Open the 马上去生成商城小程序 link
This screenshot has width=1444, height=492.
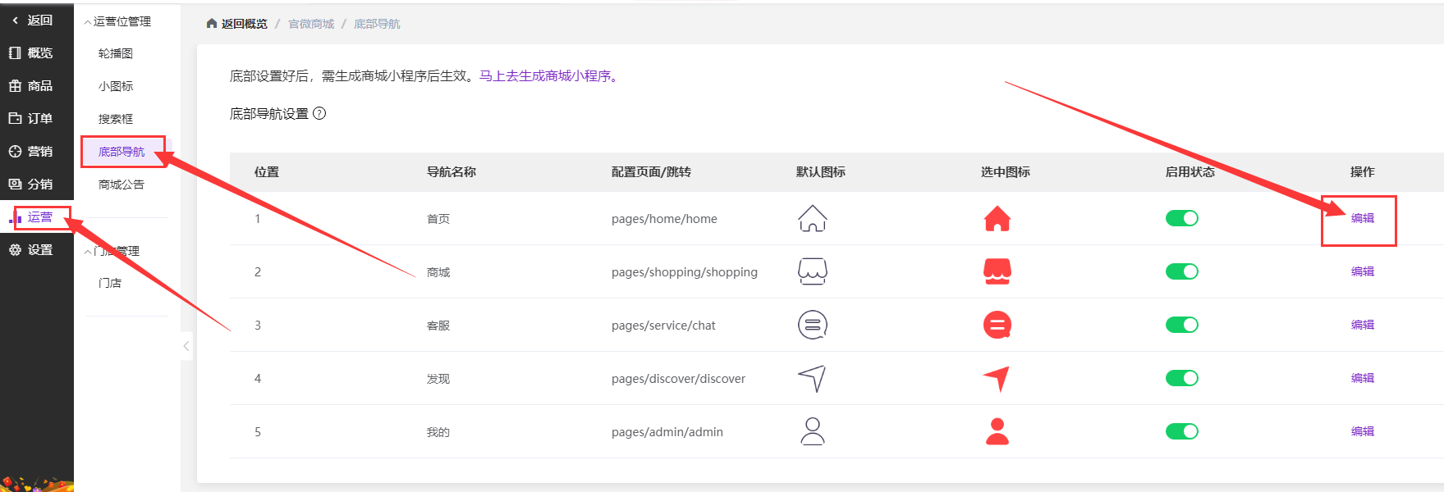[548, 76]
